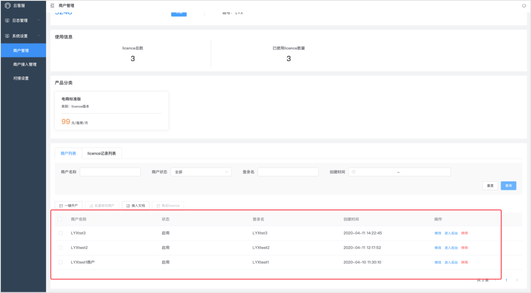Check the LYXtst3 row checkbox
Image resolution: width=531 pixels, height=293 pixels.
60,233
